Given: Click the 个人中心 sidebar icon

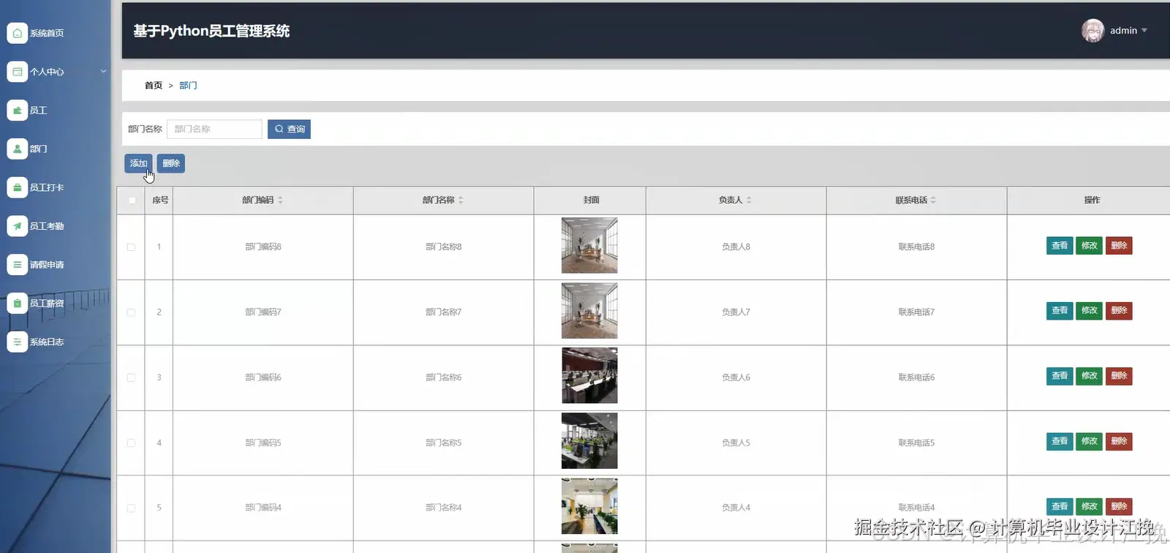Looking at the screenshot, I should pyautogui.click(x=18, y=72).
